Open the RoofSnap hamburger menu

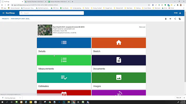tap(3, 13)
